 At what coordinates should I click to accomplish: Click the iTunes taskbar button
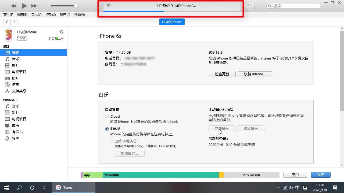tap(74, 188)
